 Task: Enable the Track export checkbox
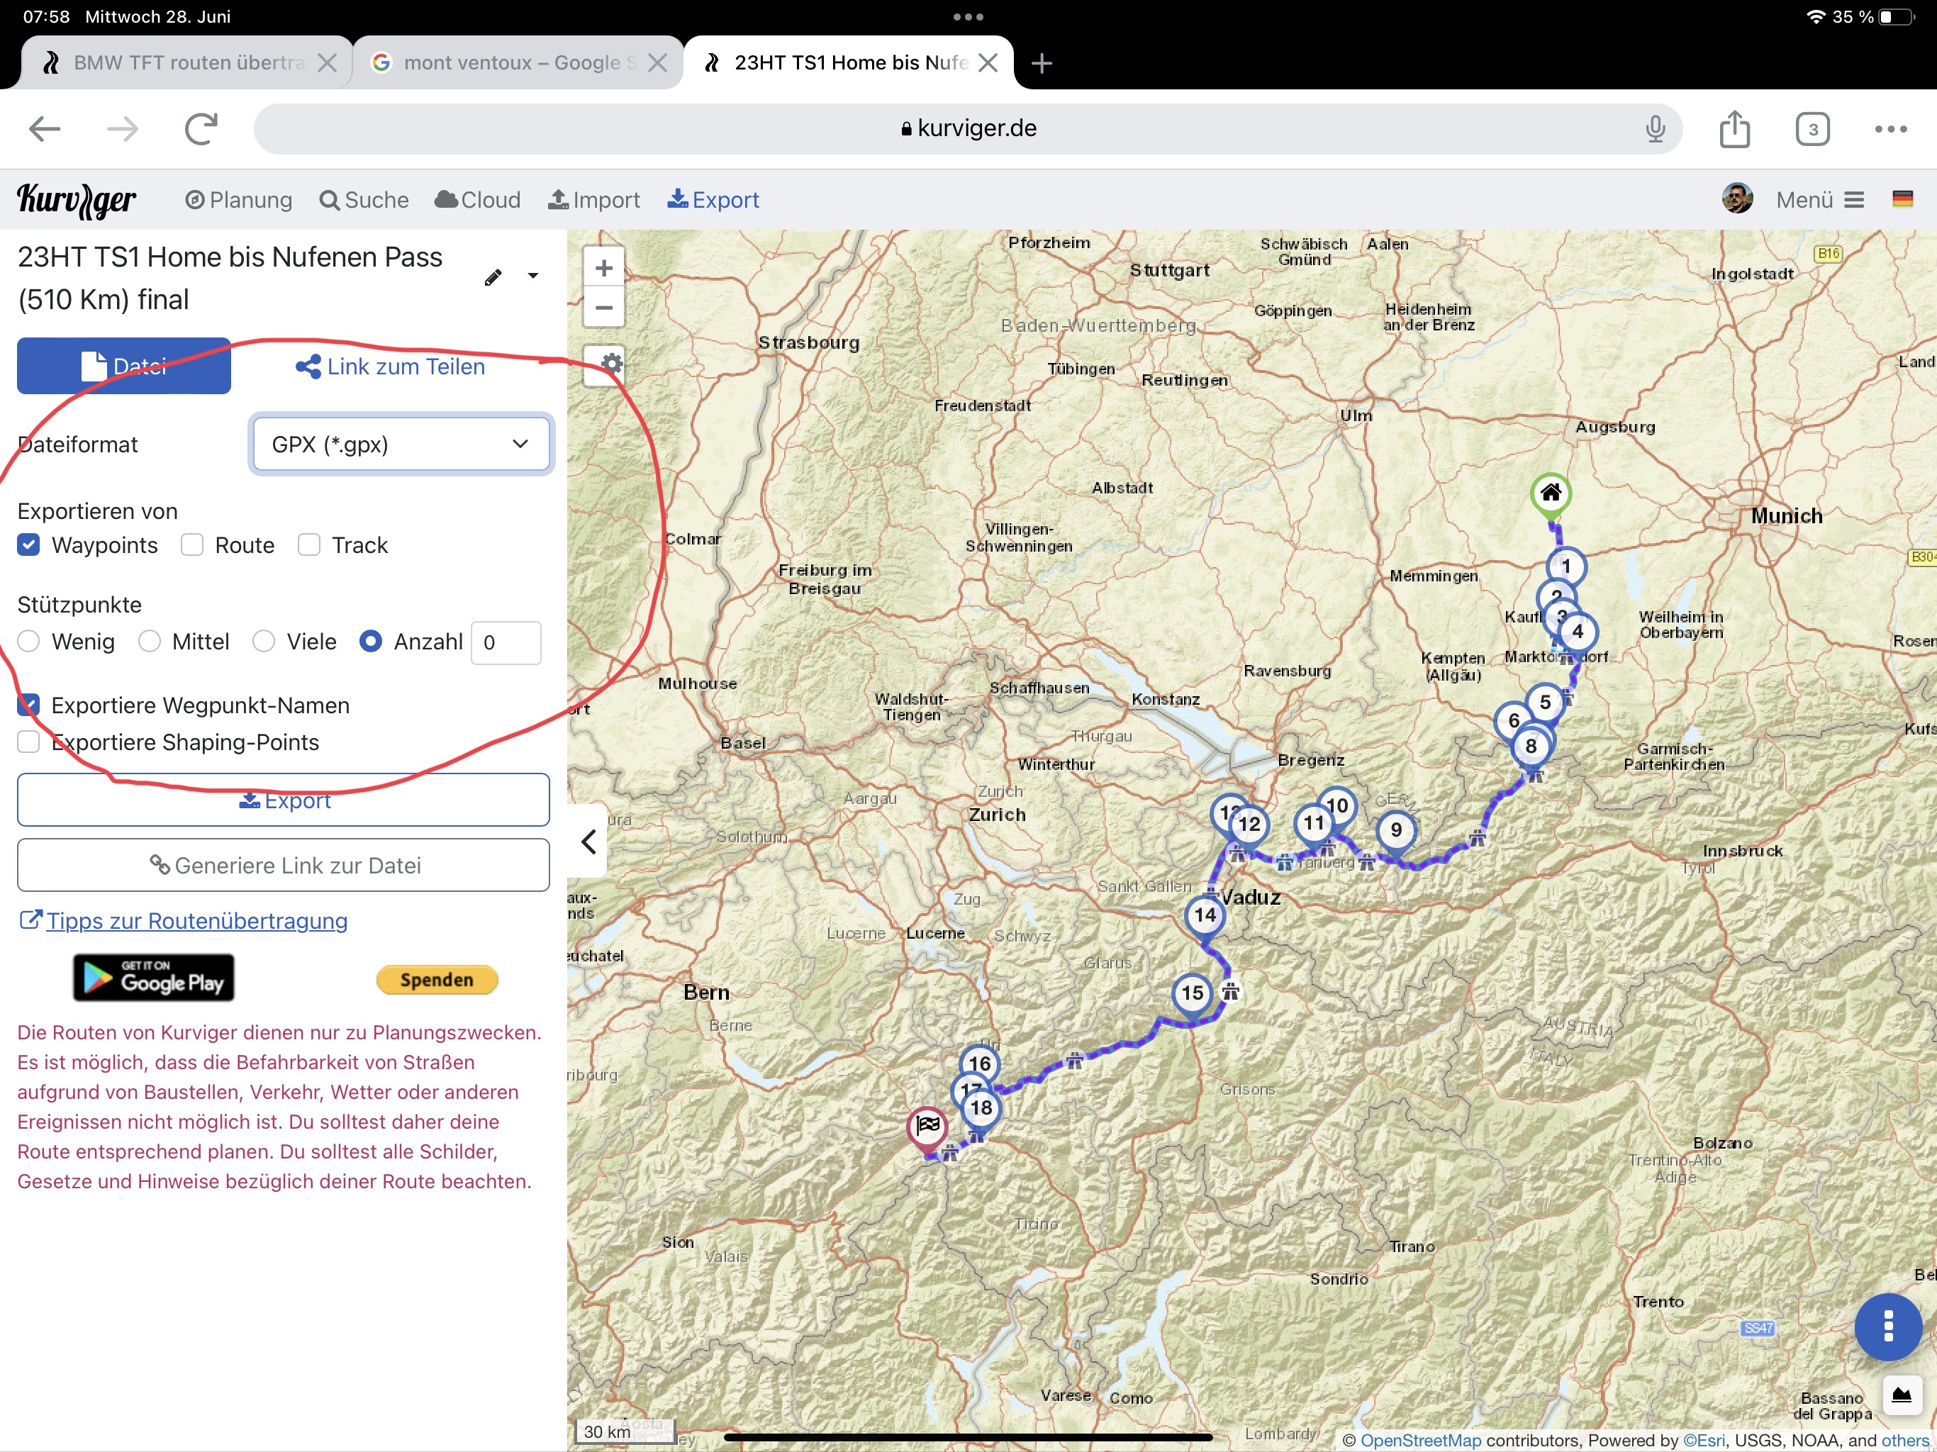pos(308,544)
